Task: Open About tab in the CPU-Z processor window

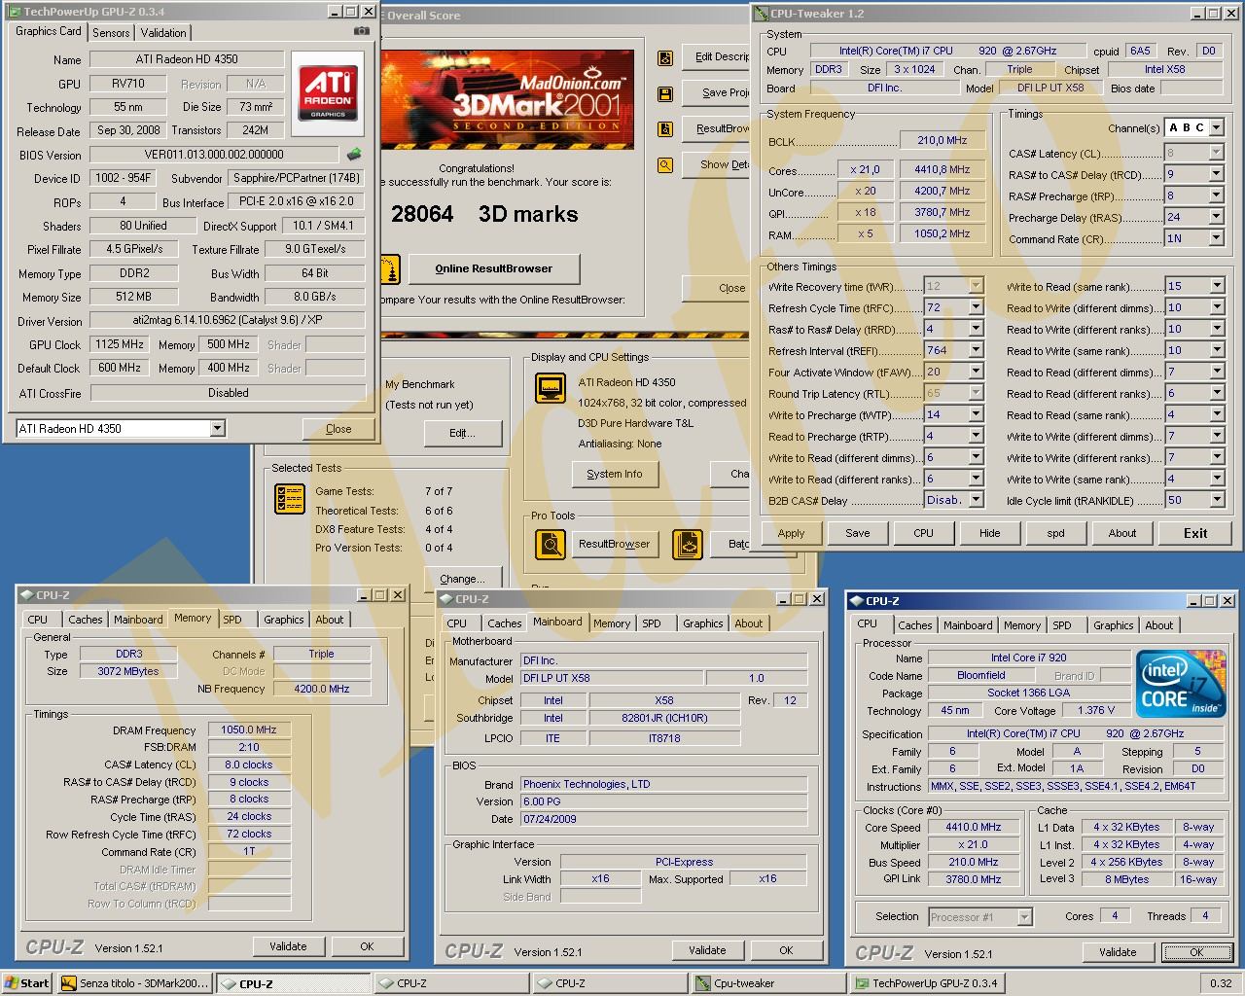Action: pyautogui.click(x=1158, y=625)
